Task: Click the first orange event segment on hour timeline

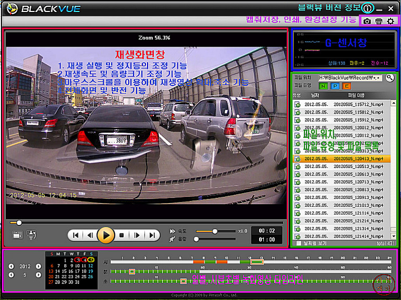Action: click(199, 261)
